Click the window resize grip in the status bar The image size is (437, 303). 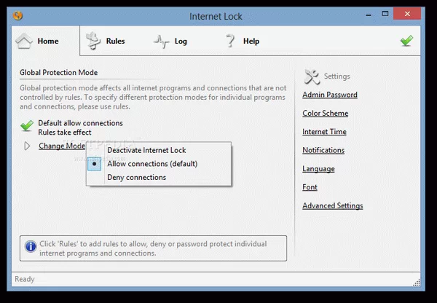click(x=417, y=283)
